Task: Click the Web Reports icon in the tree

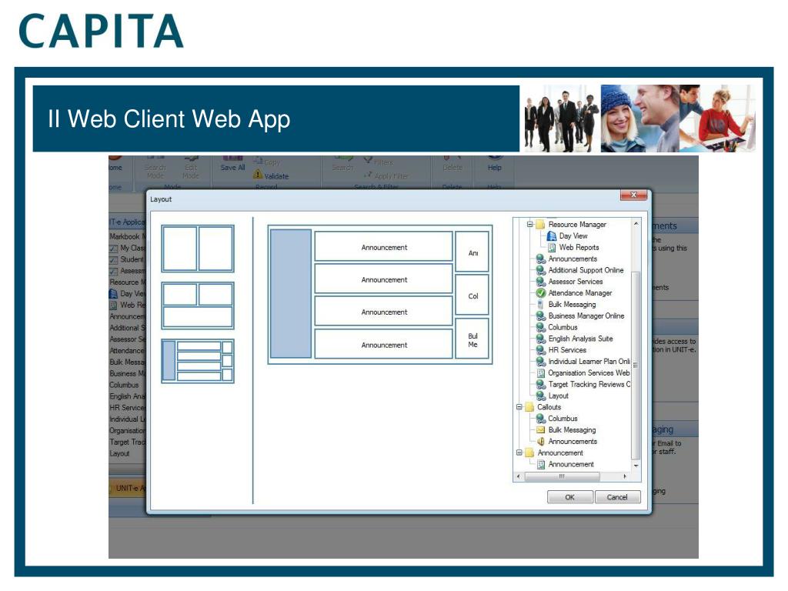Action: (551, 247)
